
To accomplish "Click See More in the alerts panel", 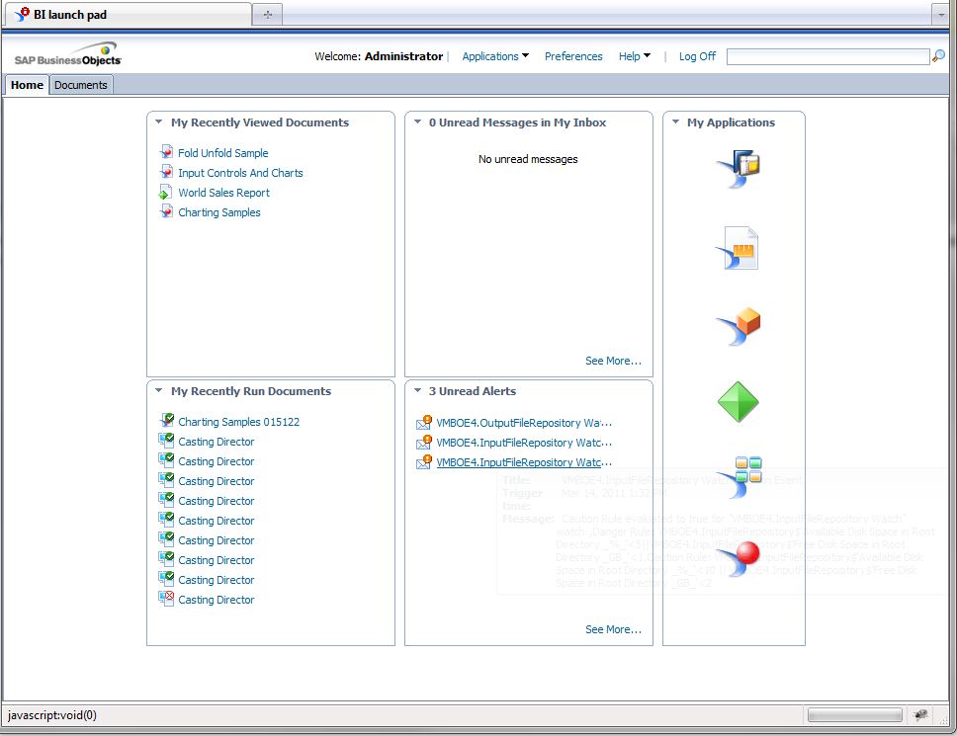I will click(613, 629).
